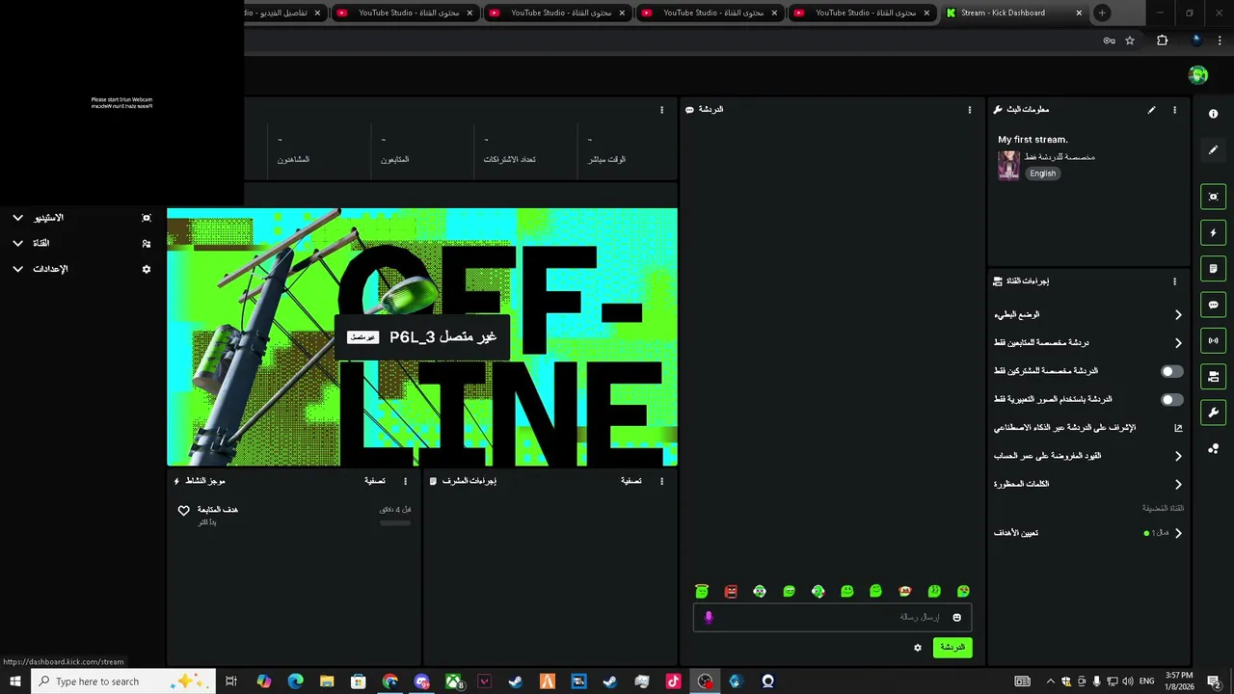Open activity feed panel three-dot menu

[x=405, y=481]
